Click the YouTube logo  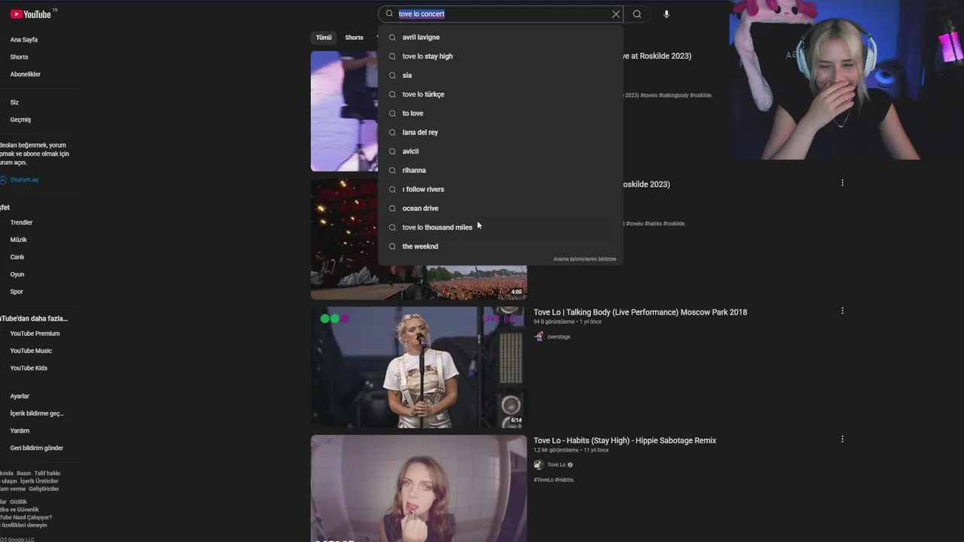(31, 14)
